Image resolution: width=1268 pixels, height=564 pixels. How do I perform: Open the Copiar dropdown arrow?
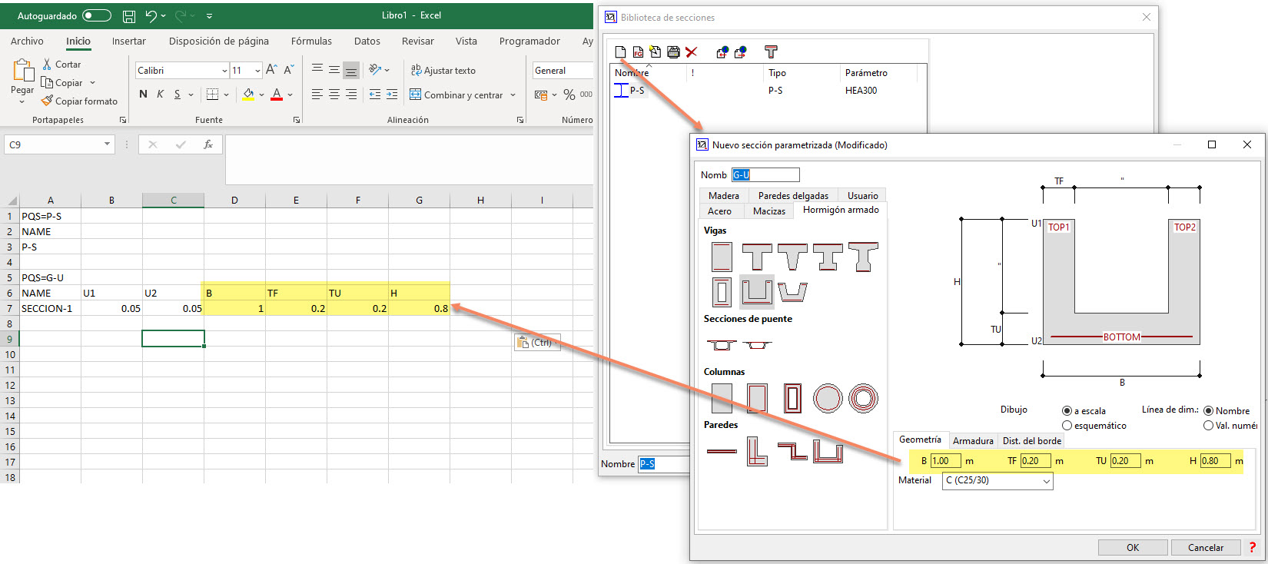tap(93, 83)
